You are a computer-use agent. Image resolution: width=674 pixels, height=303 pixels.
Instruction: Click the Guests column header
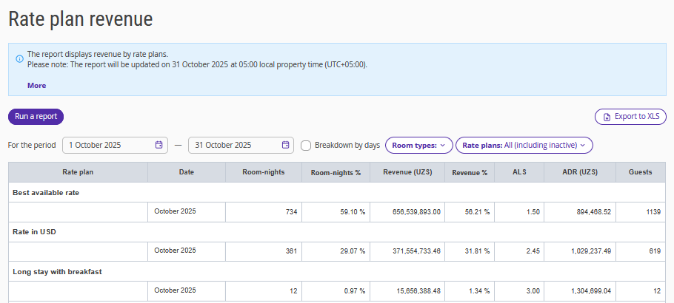point(641,172)
